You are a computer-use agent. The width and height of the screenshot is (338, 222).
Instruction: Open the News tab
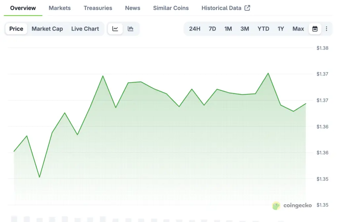coord(133,8)
